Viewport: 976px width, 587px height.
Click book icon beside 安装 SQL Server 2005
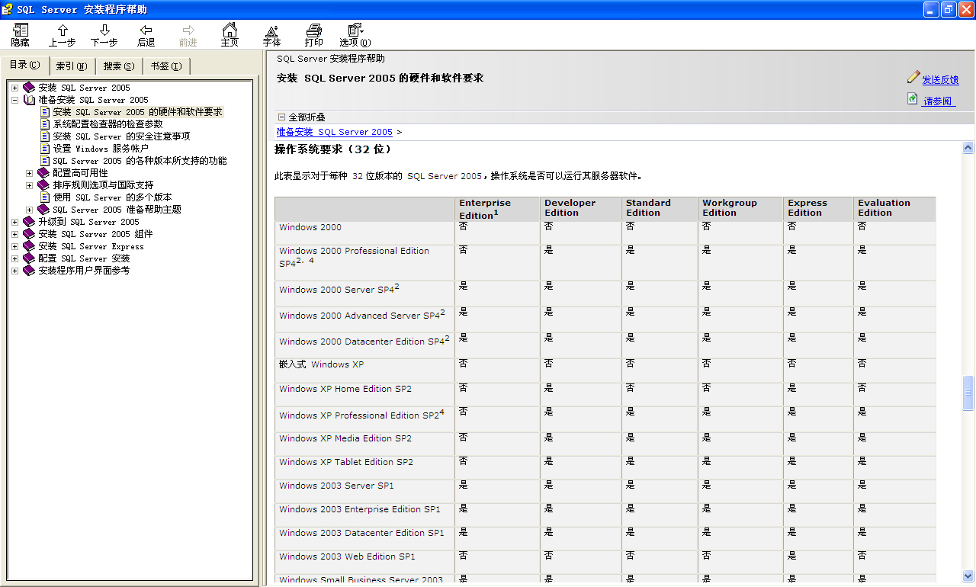point(30,88)
